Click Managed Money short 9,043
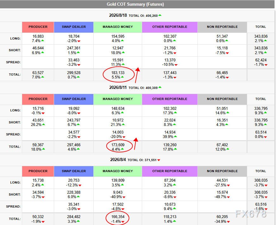This screenshot has width=276, height=225. click(118, 192)
